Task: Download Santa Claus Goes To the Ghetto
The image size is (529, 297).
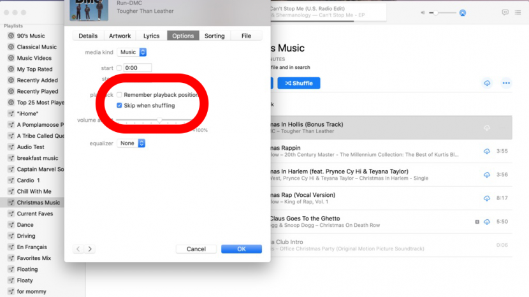Action: coord(487,222)
